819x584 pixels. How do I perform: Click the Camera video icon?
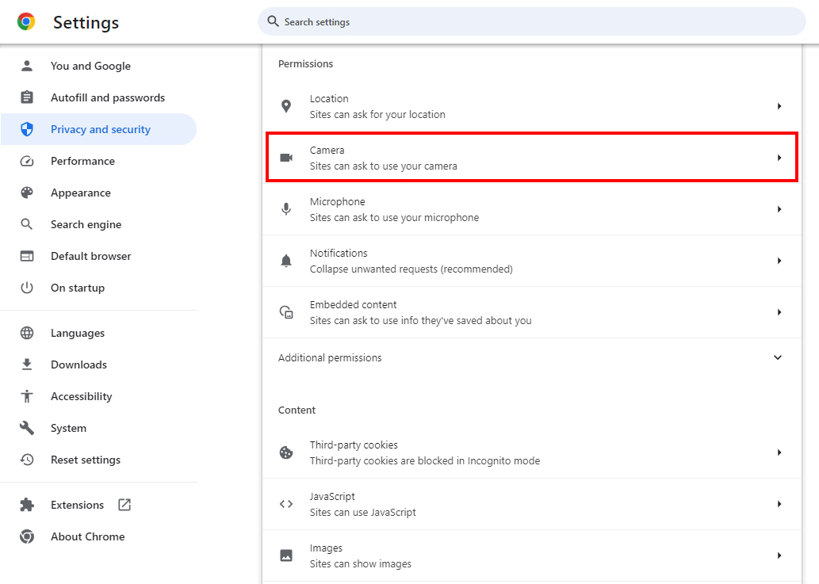[x=286, y=158]
